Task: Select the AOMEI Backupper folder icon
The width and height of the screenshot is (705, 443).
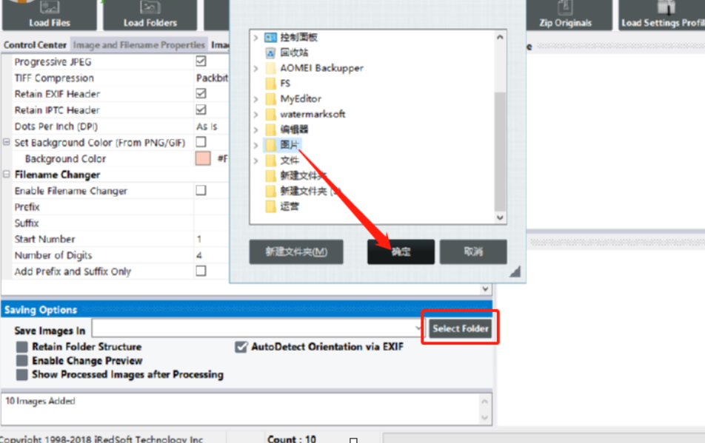Action: [271, 68]
